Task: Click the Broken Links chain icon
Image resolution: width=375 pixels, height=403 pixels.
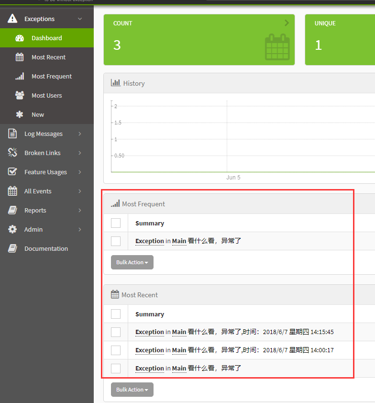Action: pos(12,153)
